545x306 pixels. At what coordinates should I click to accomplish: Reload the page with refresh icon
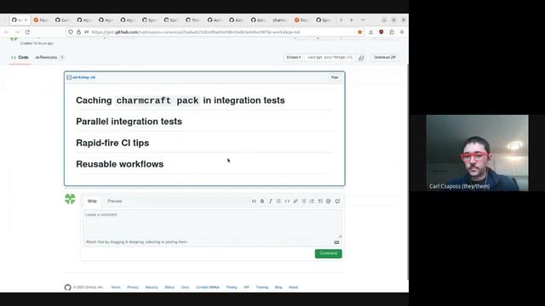click(27, 32)
